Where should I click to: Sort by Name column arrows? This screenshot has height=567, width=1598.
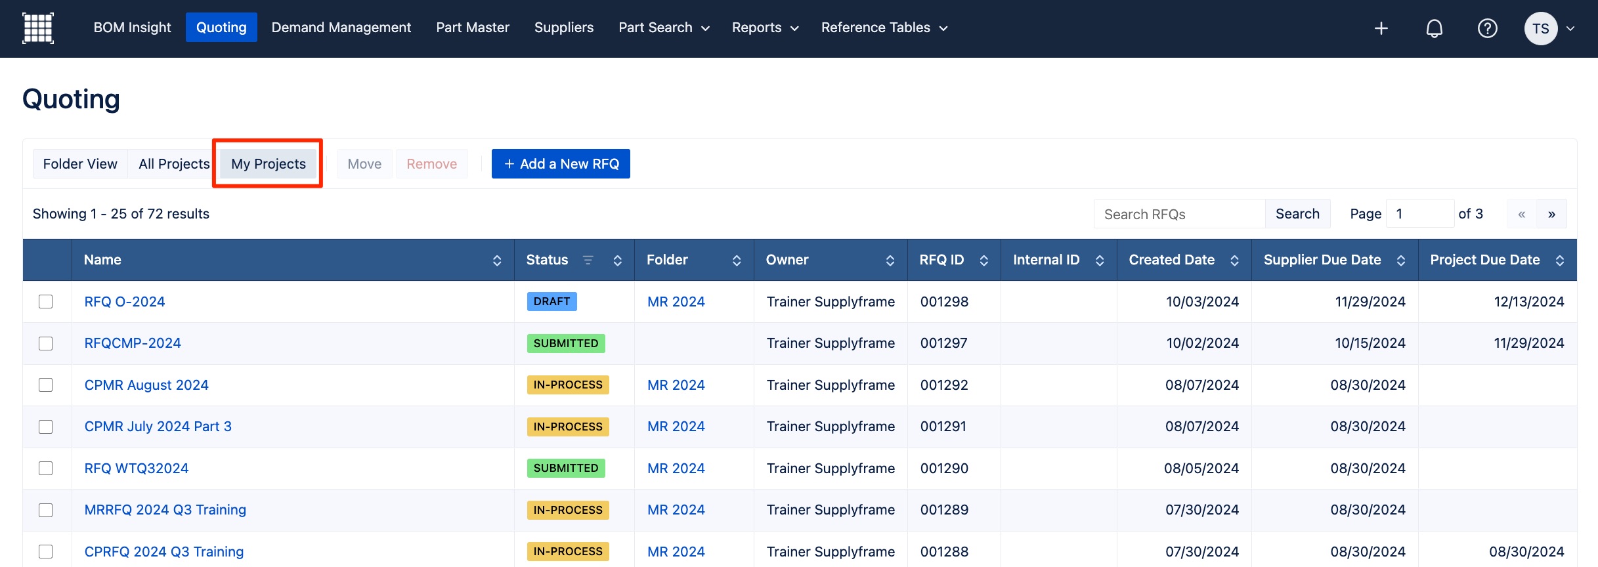[497, 261]
